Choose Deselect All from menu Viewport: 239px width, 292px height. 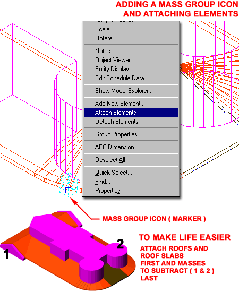click(131, 160)
